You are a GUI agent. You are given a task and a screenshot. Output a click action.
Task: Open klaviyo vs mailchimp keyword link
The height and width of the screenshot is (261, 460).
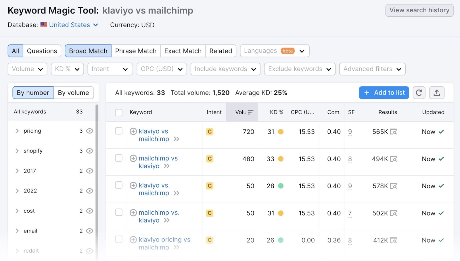(154, 135)
